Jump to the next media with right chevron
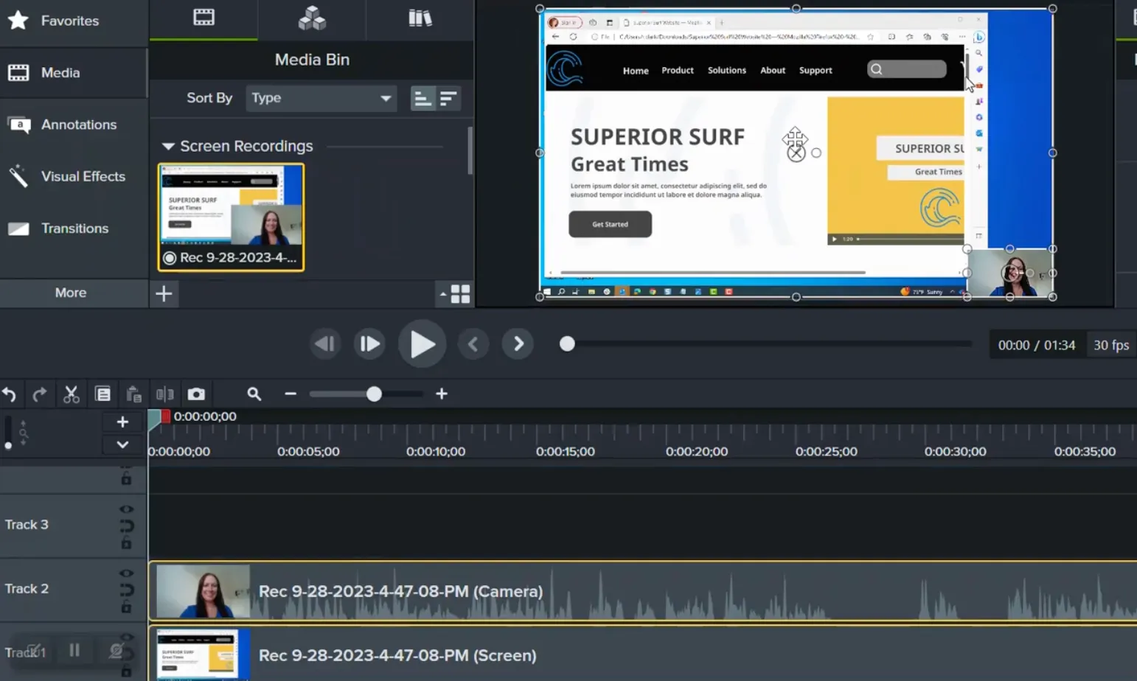 point(518,344)
